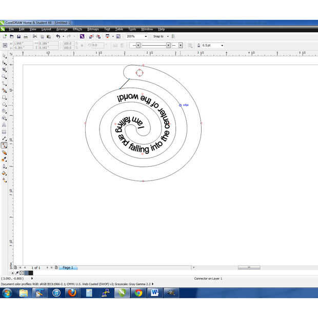This screenshot has height=318, width=318.
Task: Open the Edit menu
Action: coord(22,29)
